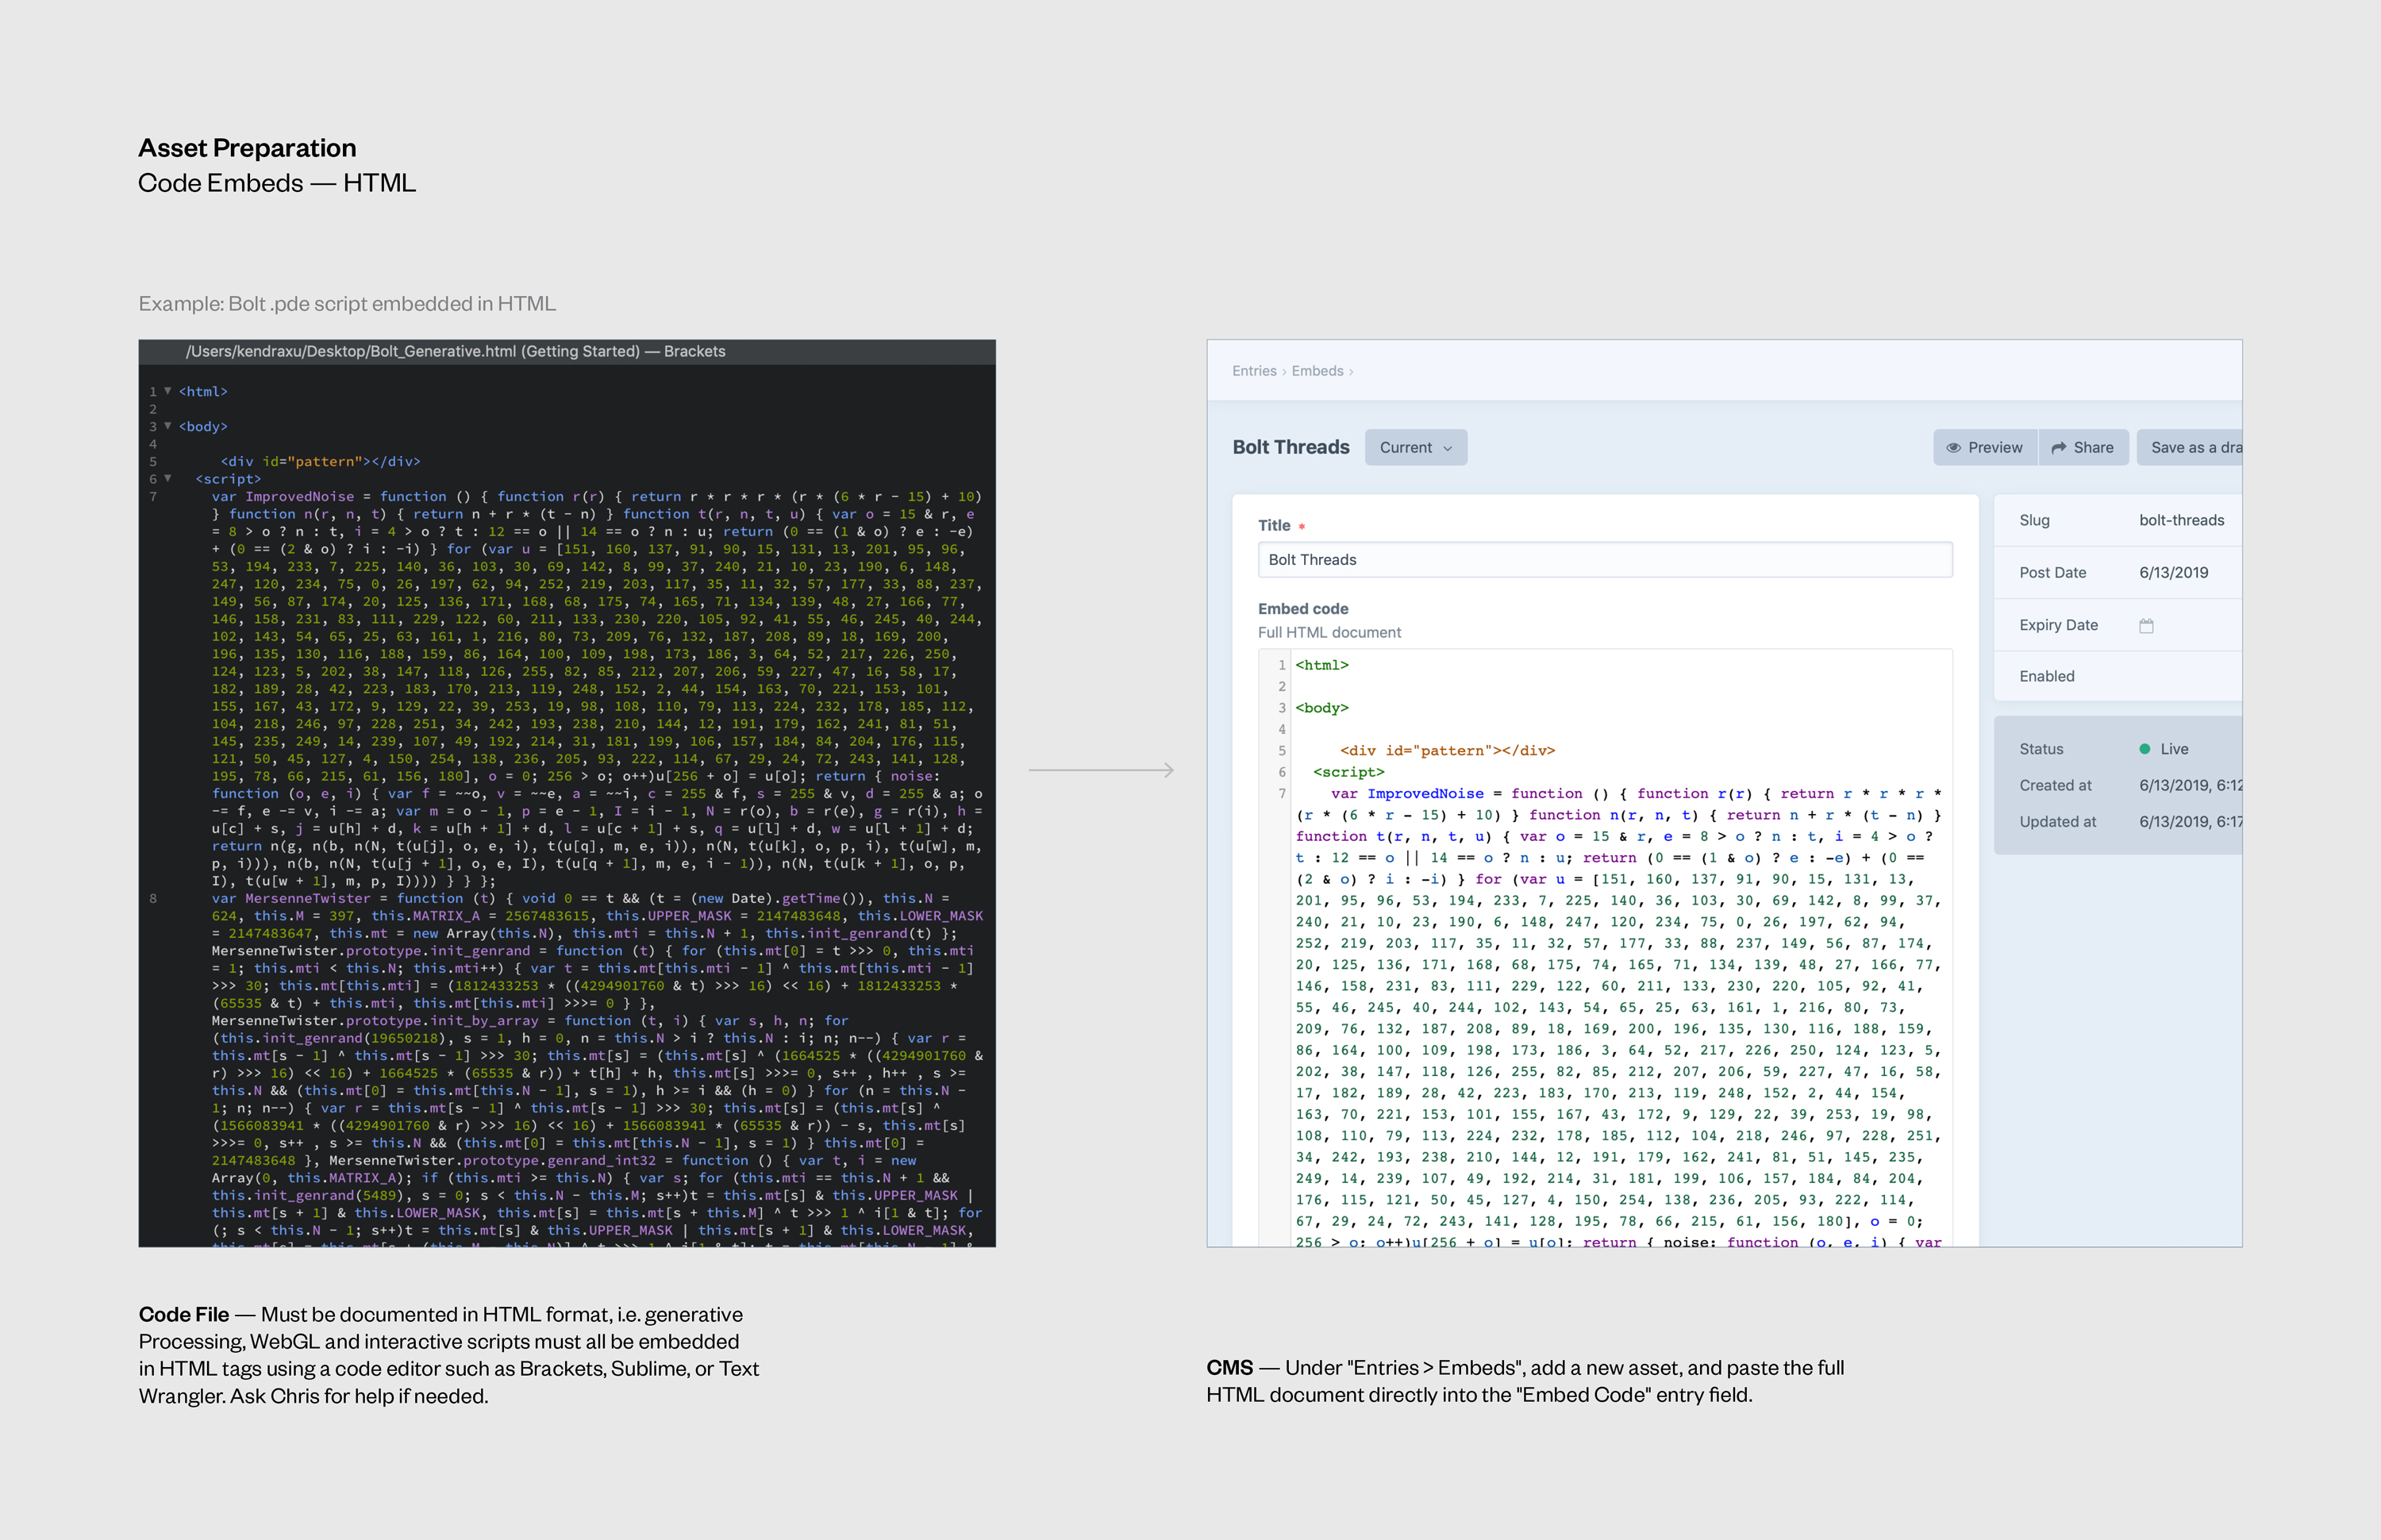Image resolution: width=2381 pixels, height=1540 pixels.
Task: Go to the Embeds breadcrumb
Action: [1317, 371]
